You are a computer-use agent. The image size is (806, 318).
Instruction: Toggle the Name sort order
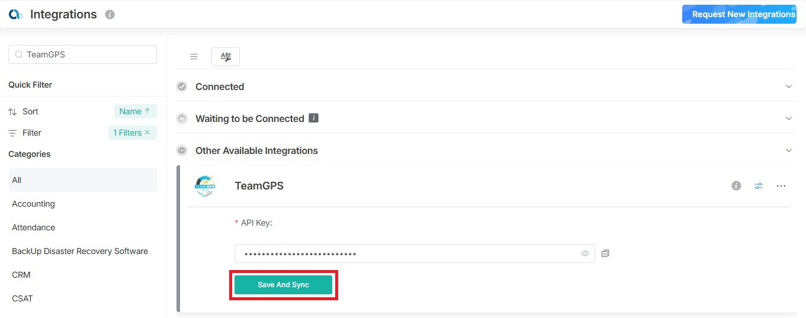[x=135, y=111]
